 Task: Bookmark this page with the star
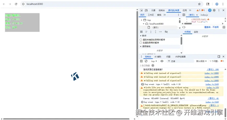click(x=199, y=4)
